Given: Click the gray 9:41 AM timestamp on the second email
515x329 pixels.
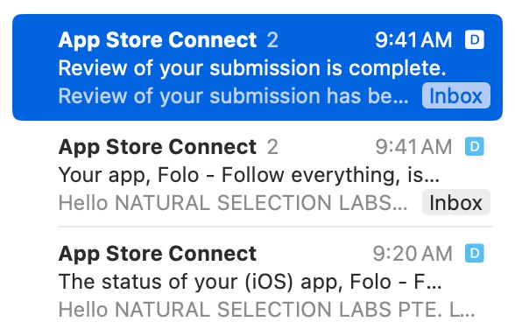Looking at the screenshot, I should (413, 147).
